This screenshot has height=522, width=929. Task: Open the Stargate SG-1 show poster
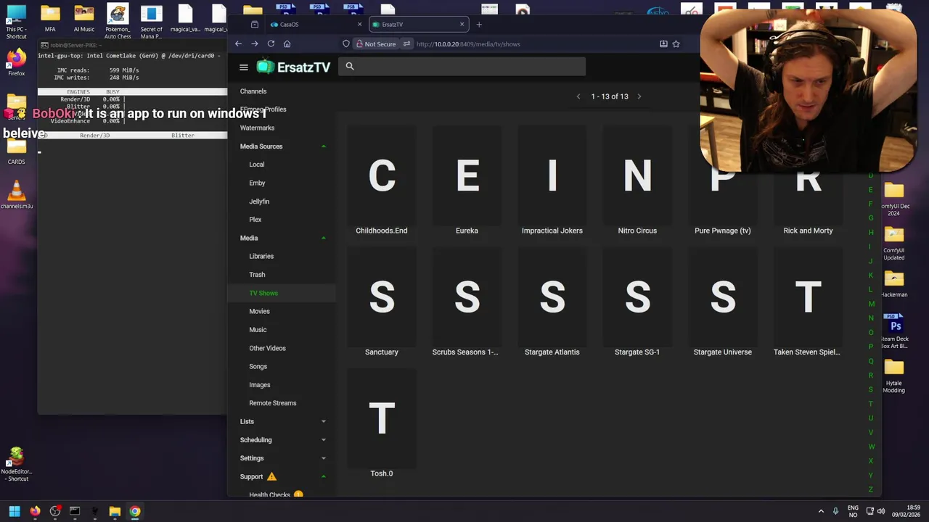(x=637, y=296)
